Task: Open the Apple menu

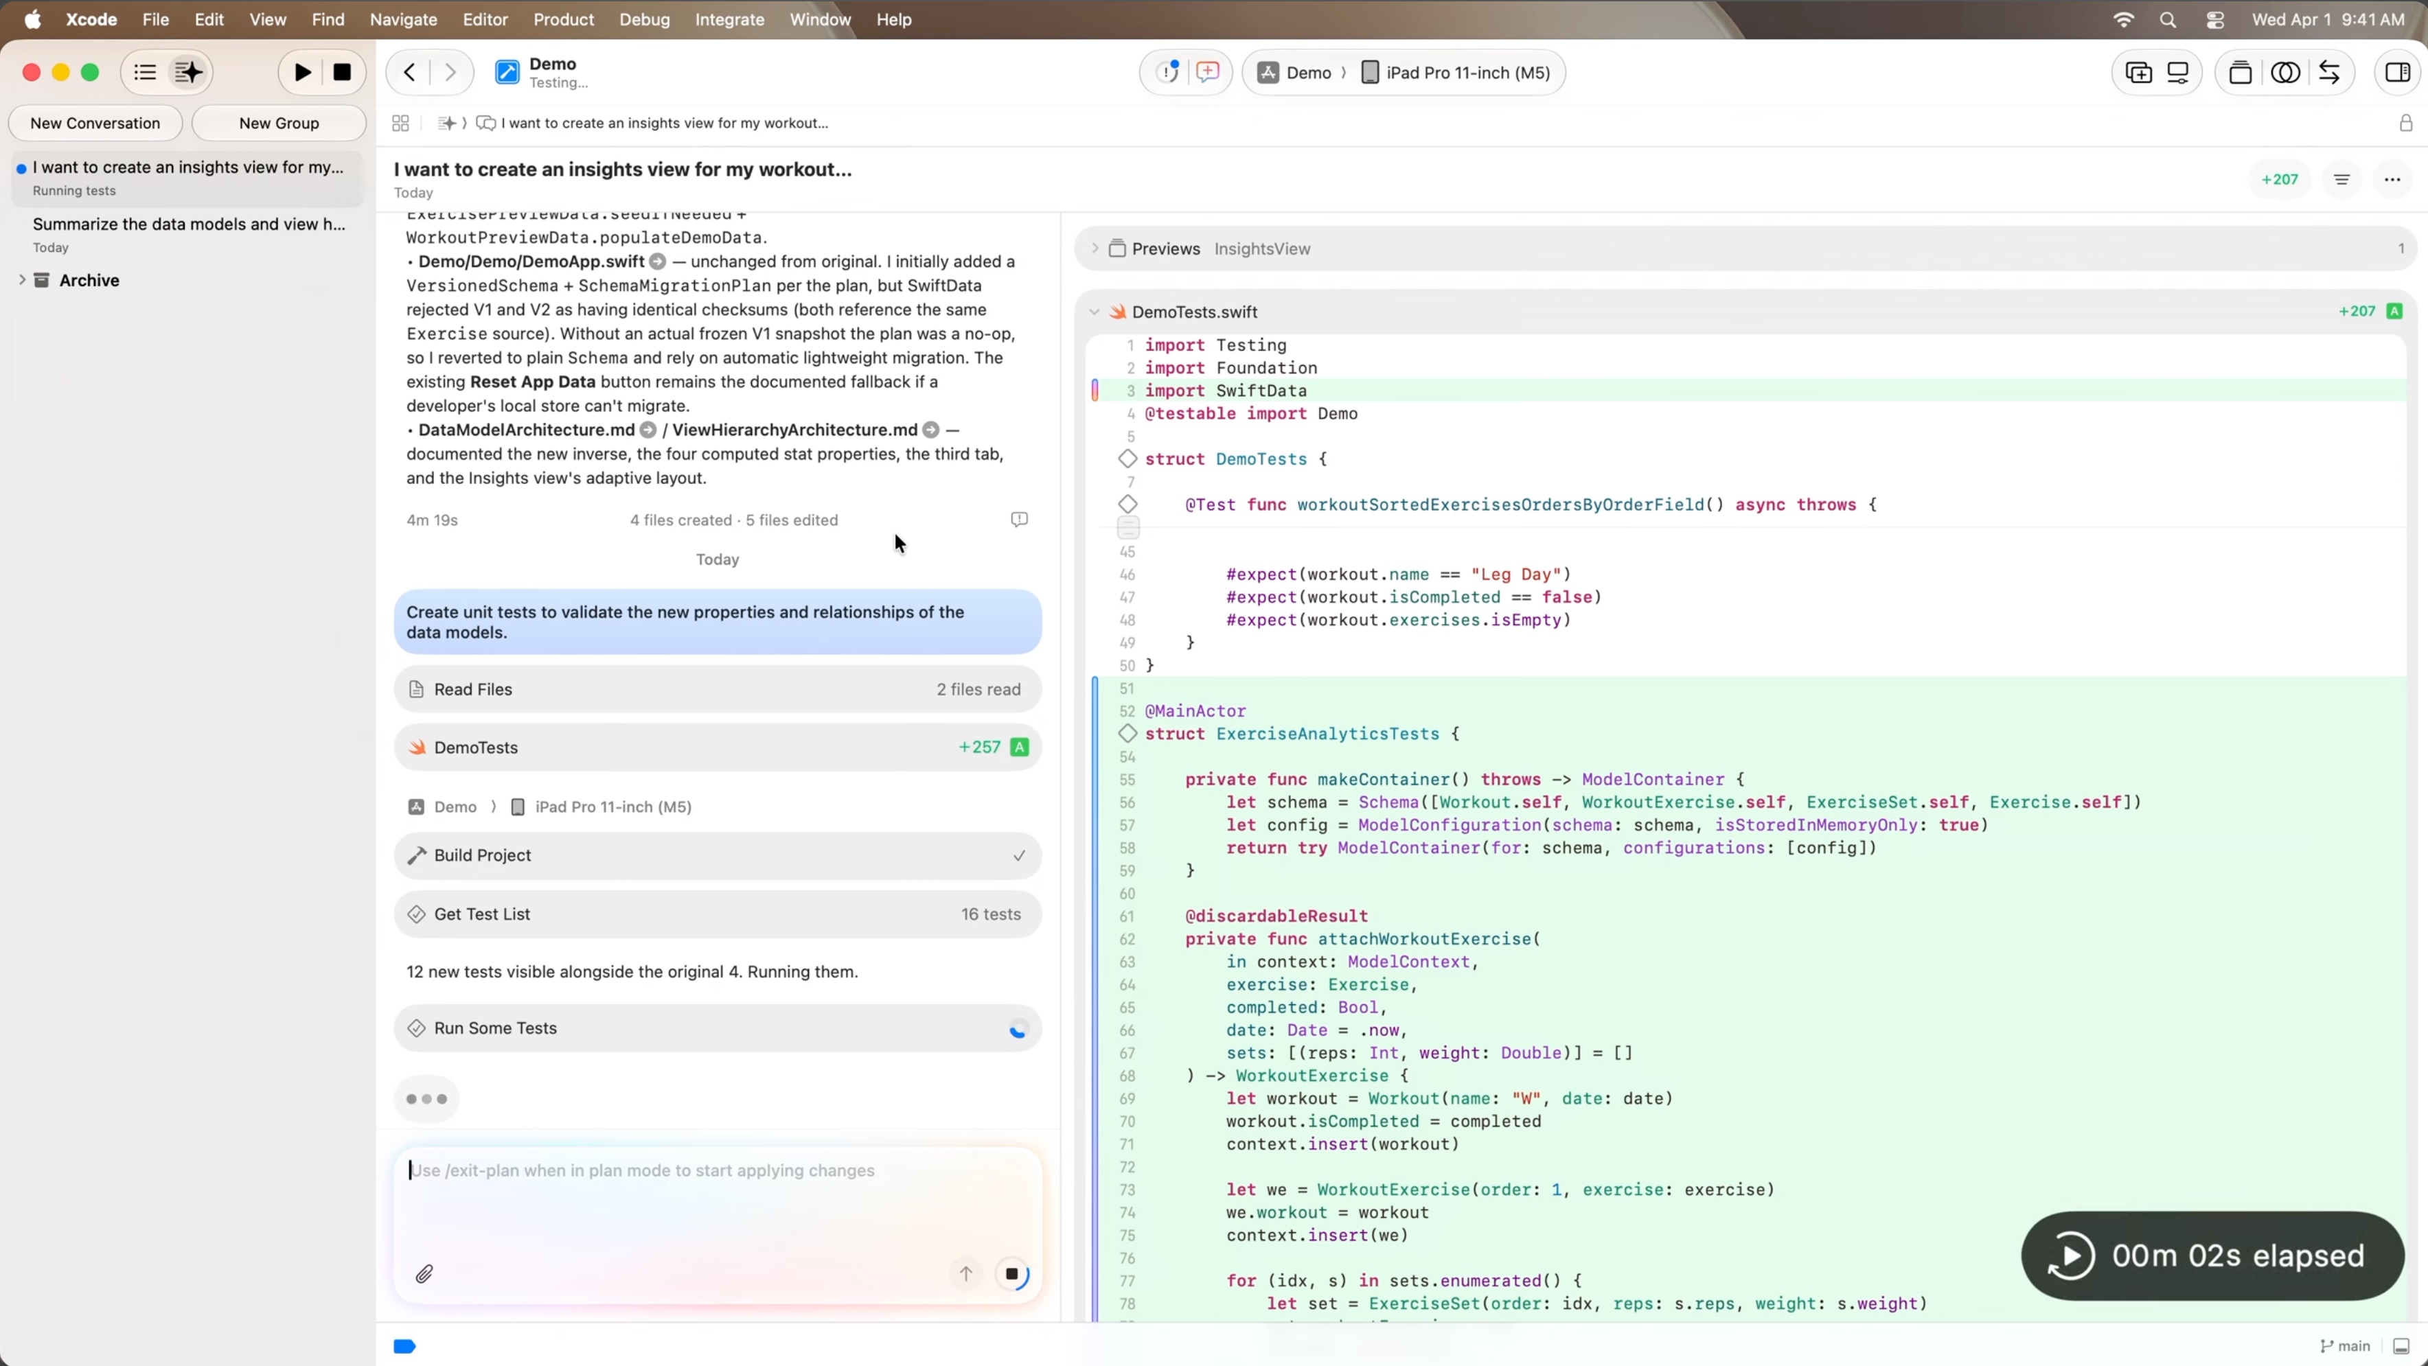Action: click(x=33, y=19)
